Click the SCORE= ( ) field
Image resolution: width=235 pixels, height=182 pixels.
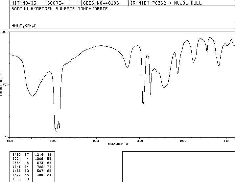click(x=64, y=3)
